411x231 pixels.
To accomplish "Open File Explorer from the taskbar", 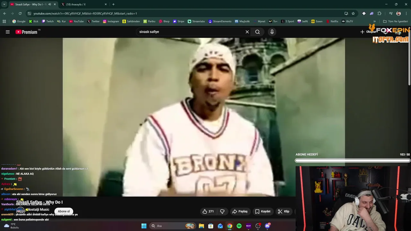I will 201,226.
